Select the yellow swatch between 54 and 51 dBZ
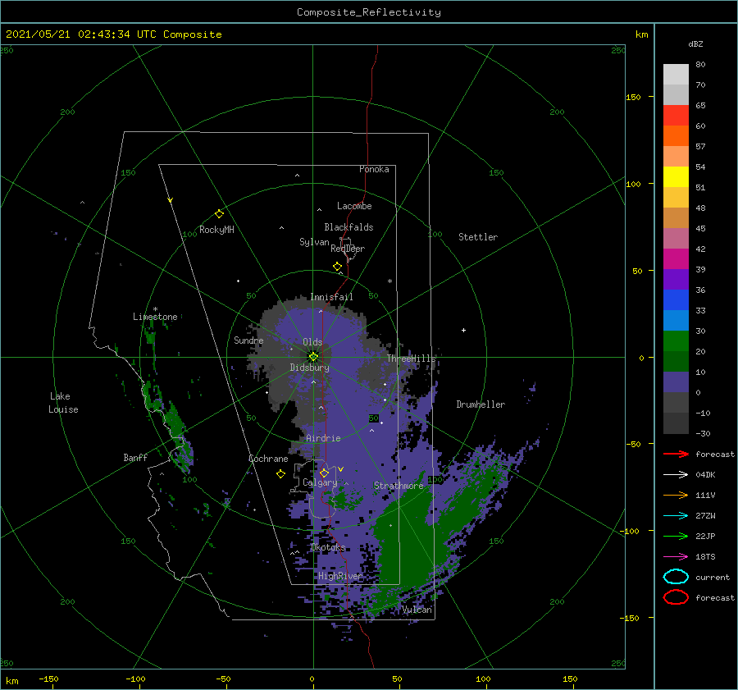Image resolution: width=738 pixels, height=690 pixels. tap(676, 177)
